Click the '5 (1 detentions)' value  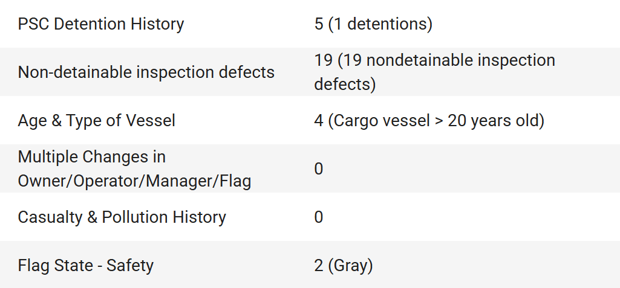click(x=373, y=24)
